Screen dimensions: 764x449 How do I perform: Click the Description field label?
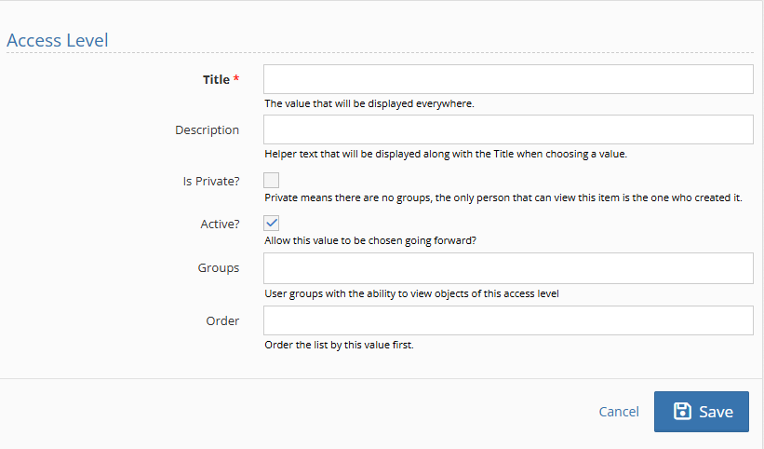pyautogui.click(x=208, y=130)
